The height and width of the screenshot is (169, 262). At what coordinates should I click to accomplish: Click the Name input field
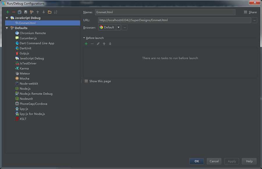point(165,12)
